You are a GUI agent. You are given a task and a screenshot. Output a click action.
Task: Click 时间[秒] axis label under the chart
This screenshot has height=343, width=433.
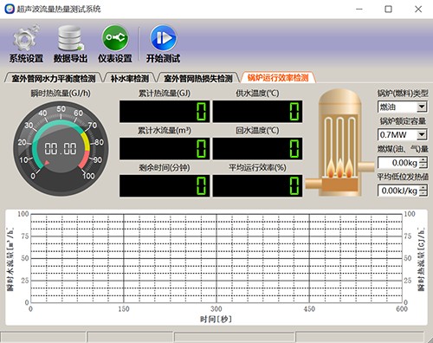216,319
